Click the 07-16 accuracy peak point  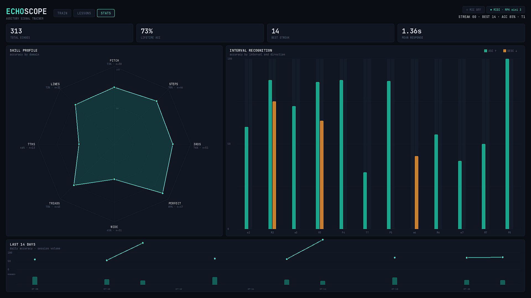[x=323, y=240]
